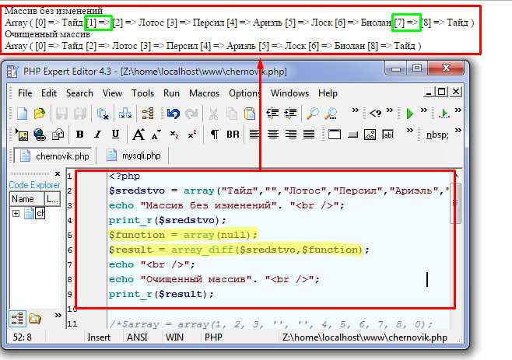The height and width of the screenshot is (360, 512).
Task: Click the decrease indent icon
Action: 272,114
